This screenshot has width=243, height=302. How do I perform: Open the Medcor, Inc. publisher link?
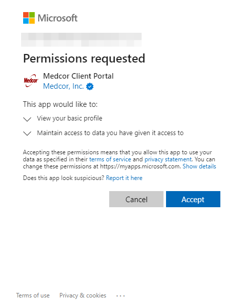point(63,86)
